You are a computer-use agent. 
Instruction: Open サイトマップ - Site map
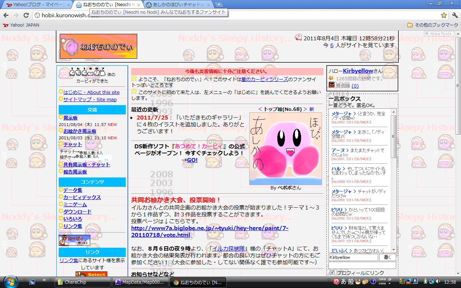pyautogui.click(x=90, y=99)
